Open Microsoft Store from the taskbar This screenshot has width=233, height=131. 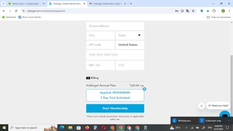coord(79,128)
